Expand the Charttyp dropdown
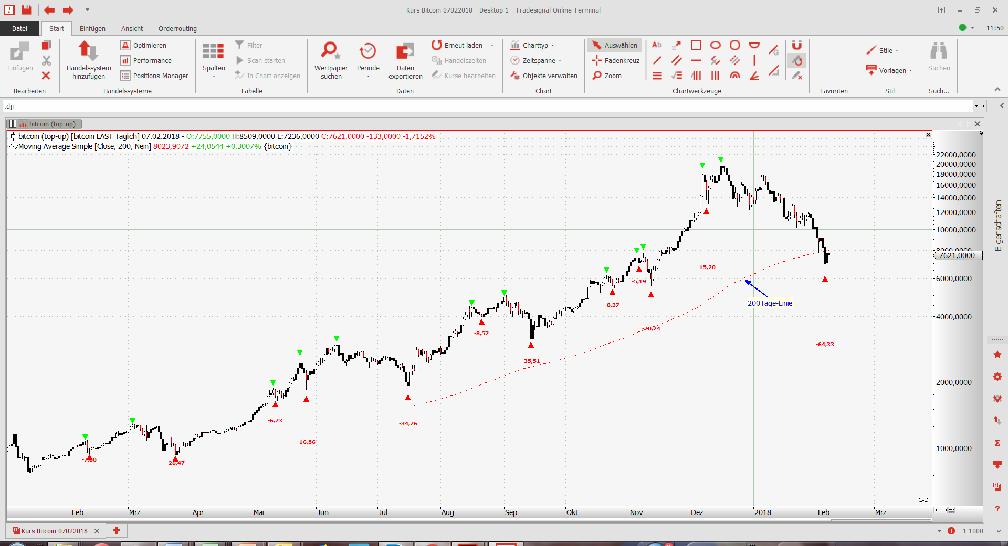1008x546 pixels. pyautogui.click(x=533, y=45)
